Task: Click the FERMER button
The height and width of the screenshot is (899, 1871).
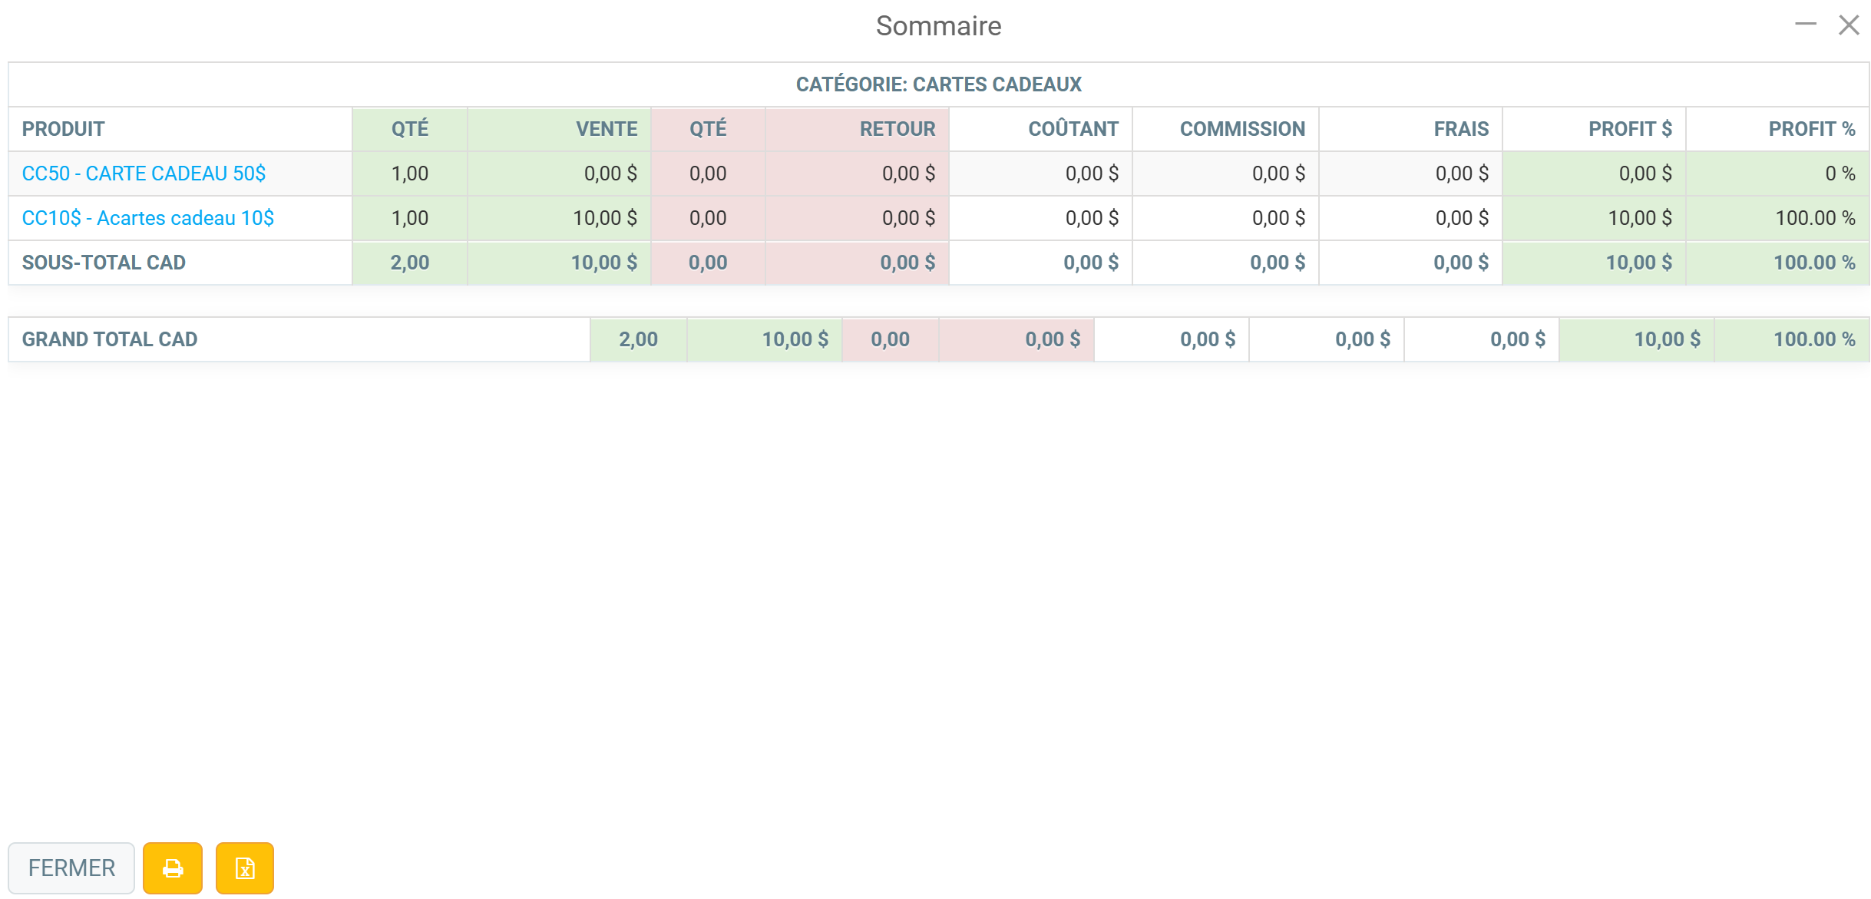Action: (x=71, y=868)
